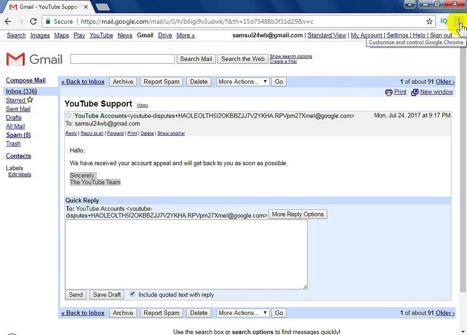
Task: Click the Inbox label beside subject
Action: tap(142, 105)
